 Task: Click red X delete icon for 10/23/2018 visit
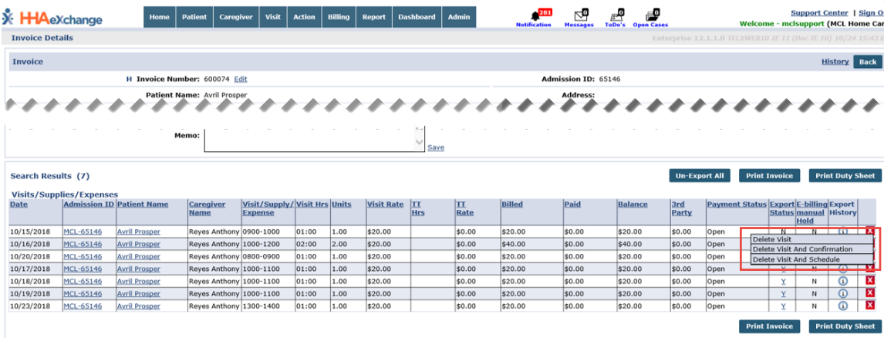click(870, 306)
